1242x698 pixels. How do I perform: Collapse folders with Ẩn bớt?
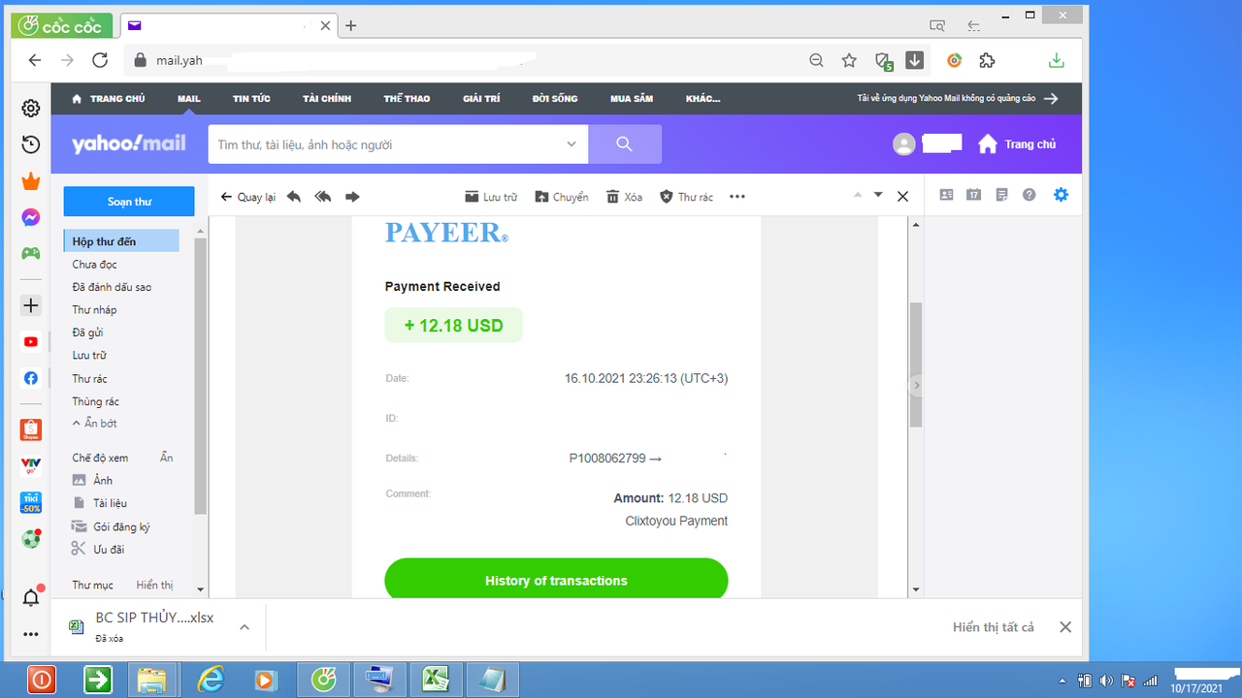coord(94,424)
